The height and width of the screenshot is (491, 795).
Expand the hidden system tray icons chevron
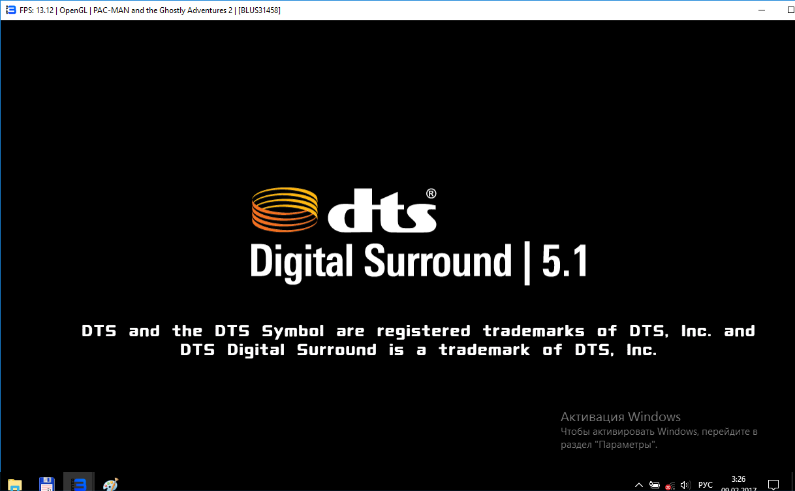(639, 485)
